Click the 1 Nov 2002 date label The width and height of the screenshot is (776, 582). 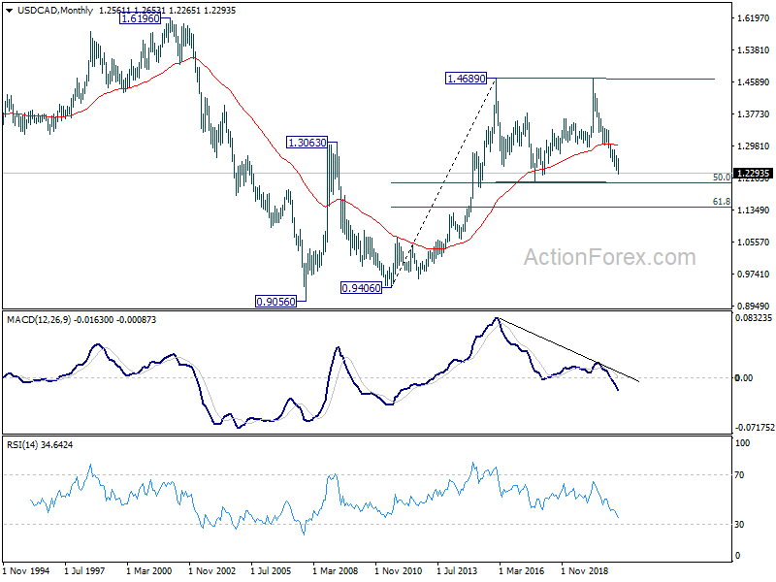[212, 570]
